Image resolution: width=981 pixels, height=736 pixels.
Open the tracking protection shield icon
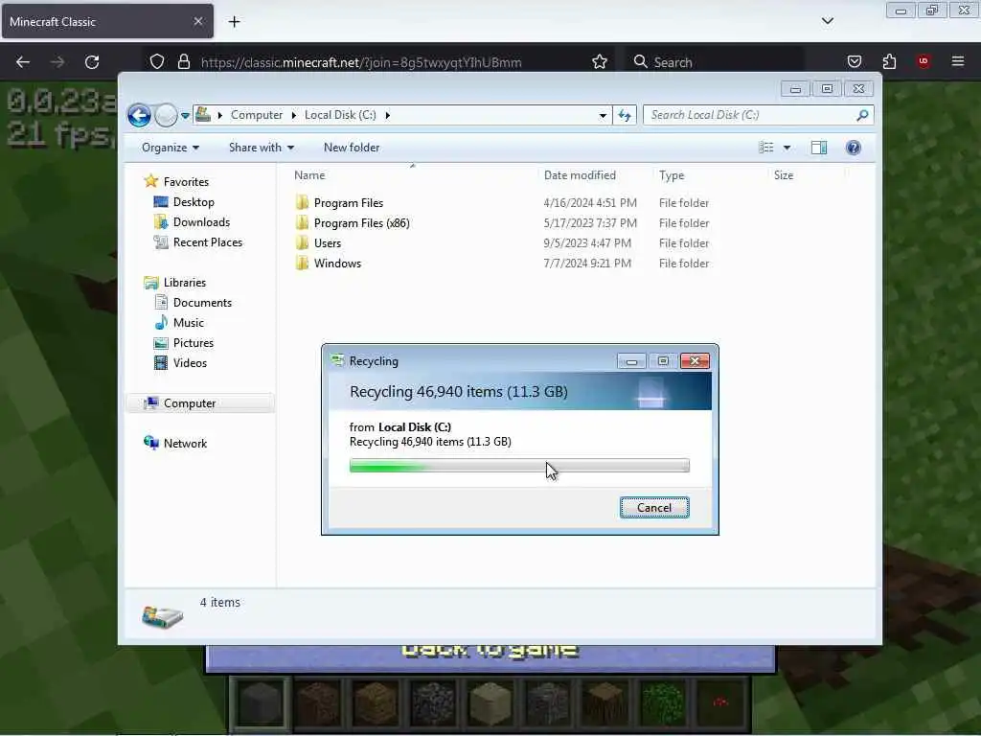click(157, 62)
